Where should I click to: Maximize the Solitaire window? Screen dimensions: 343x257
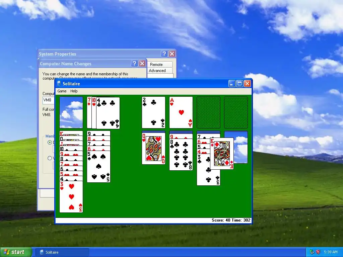point(239,83)
